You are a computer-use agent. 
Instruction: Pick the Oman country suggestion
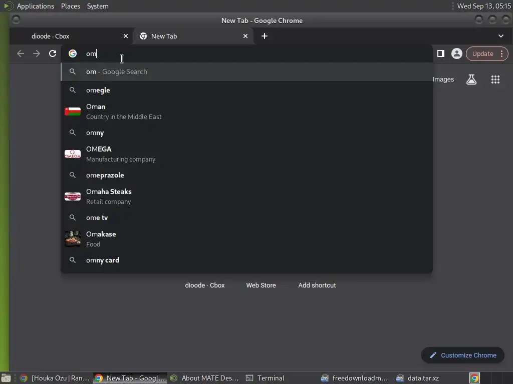pyautogui.click(x=246, y=111)
